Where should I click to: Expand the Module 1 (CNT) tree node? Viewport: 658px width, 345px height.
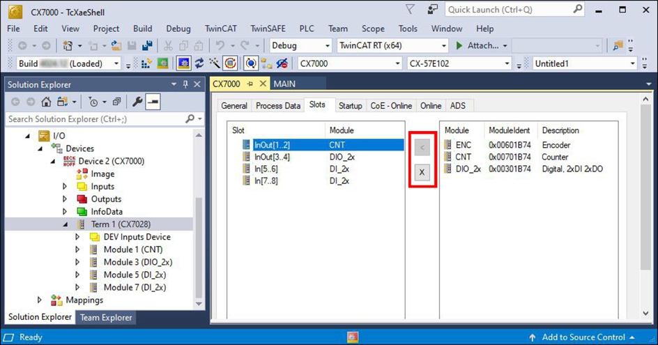77,250
